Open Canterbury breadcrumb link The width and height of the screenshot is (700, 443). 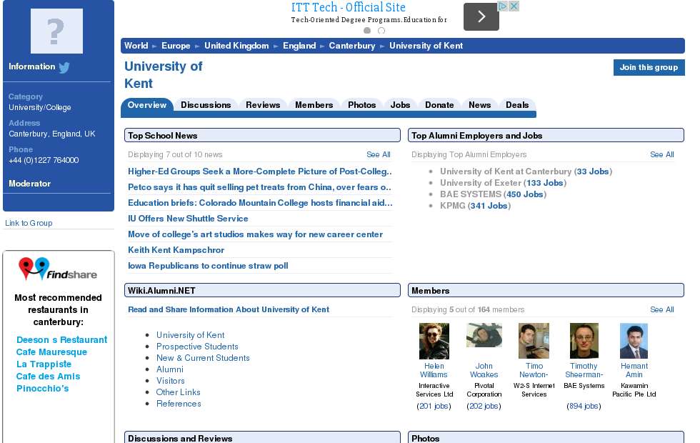(351, 46)
